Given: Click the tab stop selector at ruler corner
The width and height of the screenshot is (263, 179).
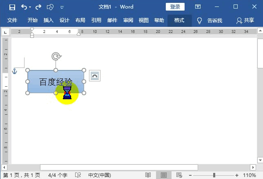Looking at the screenshot, I should (5, 32).
